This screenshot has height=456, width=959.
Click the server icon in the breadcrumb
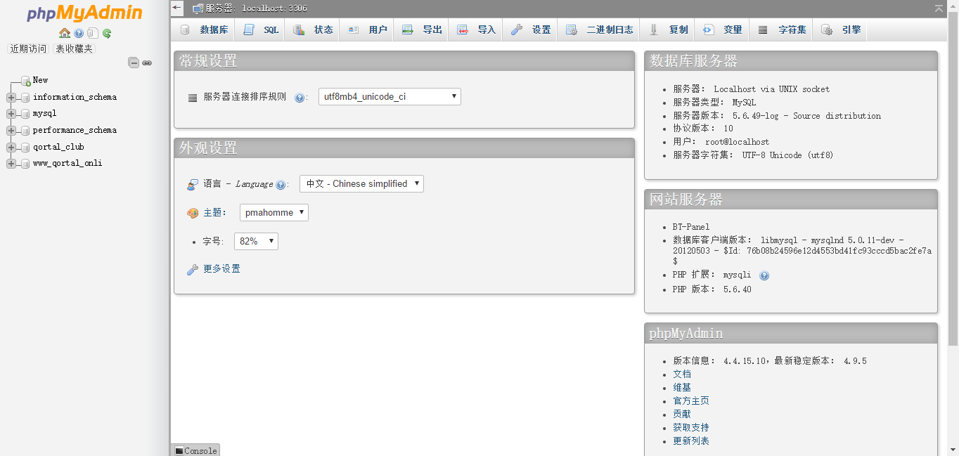198,8
